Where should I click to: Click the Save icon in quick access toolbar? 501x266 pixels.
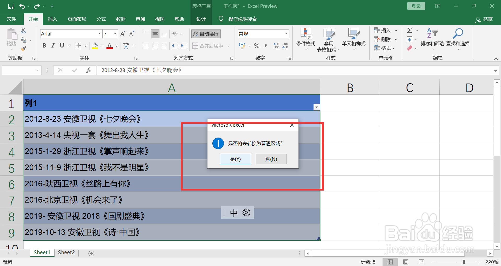11,6
